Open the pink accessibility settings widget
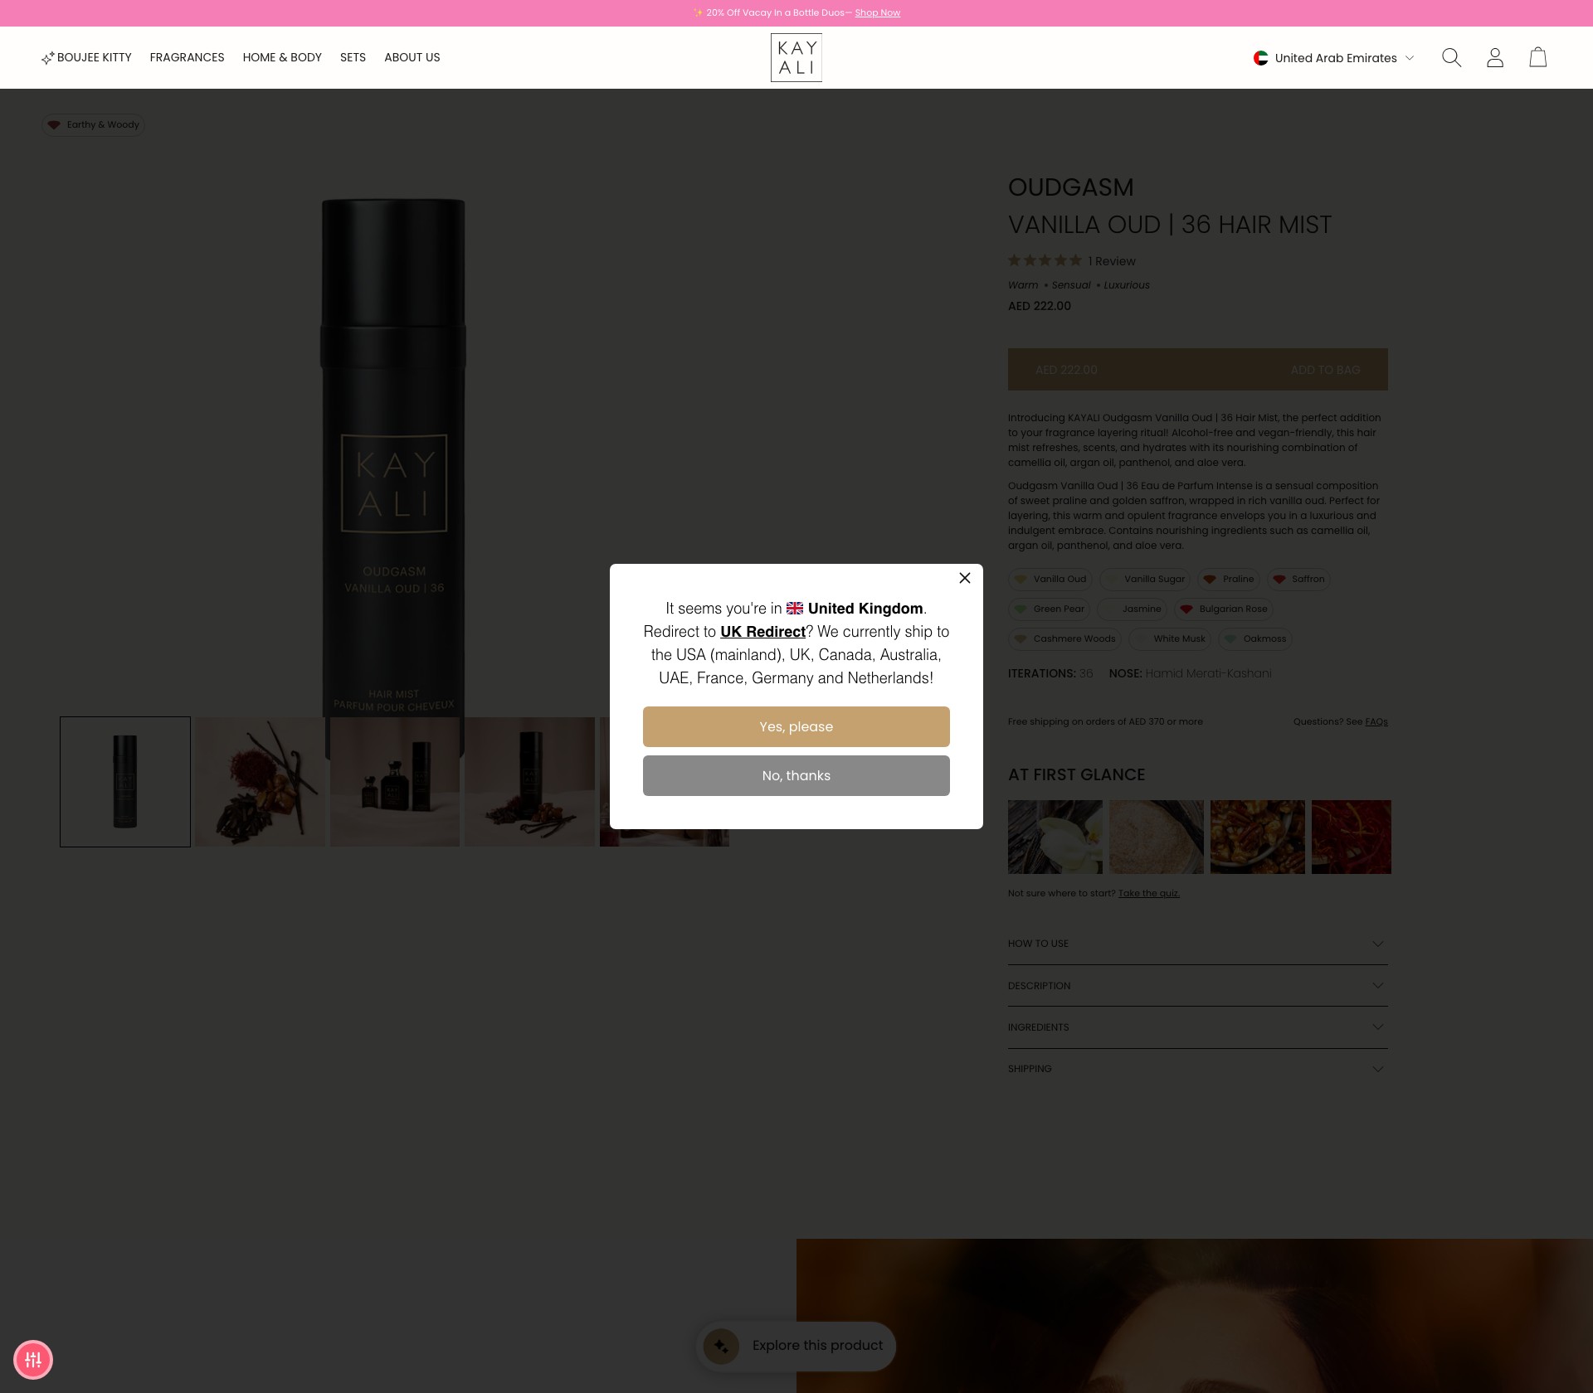This screenshot has height=1393, width=1593. point(33,1360)
